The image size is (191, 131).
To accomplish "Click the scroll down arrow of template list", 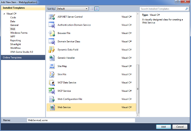I will (x=138, y=115).
